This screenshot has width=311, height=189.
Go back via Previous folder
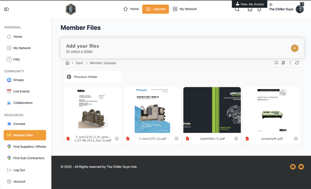(93, 77)
